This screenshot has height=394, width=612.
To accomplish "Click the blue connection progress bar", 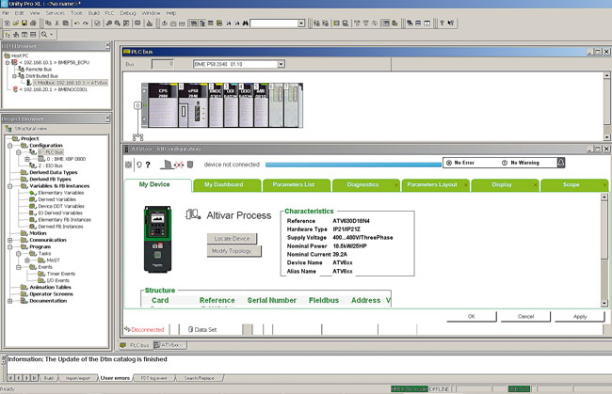I will coord(353,165).
